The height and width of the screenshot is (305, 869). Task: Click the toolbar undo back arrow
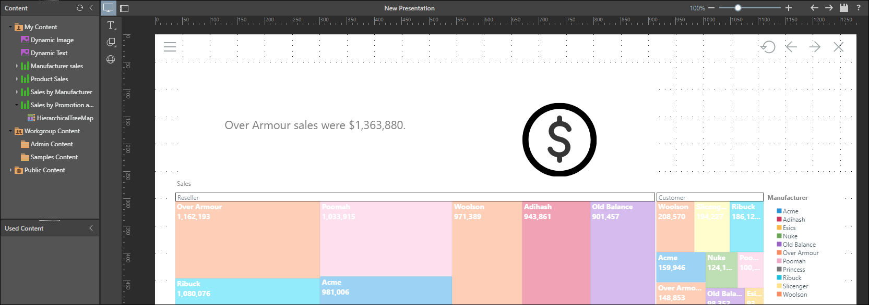pos(814,8)
